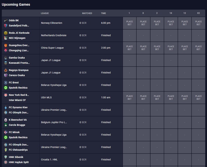Click the 1X column header
The image size is (207, 167).
171,13
